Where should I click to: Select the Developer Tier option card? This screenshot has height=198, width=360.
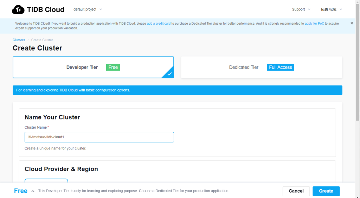tap(82, 67)
